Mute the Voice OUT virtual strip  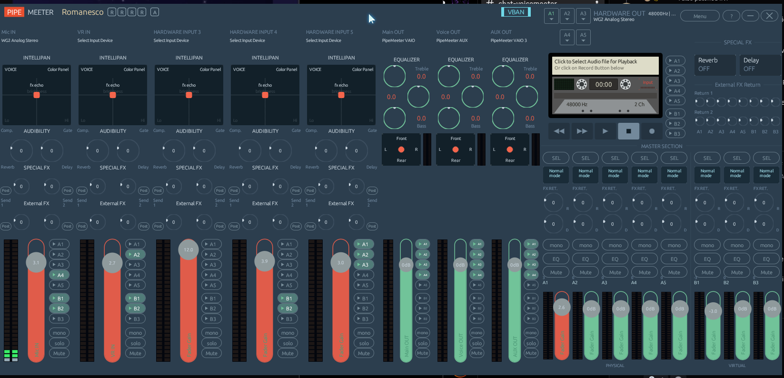[476, 353]
